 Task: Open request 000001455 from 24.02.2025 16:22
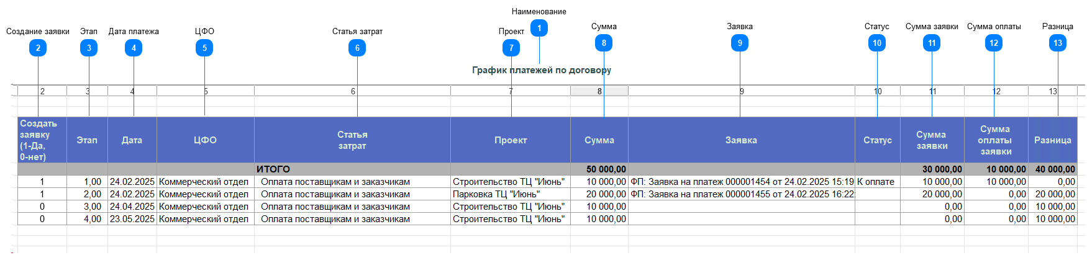[x=742, y=194]
